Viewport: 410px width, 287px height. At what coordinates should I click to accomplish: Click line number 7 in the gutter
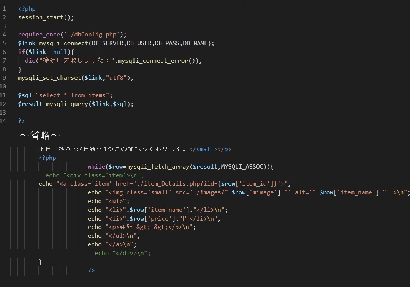4,61
